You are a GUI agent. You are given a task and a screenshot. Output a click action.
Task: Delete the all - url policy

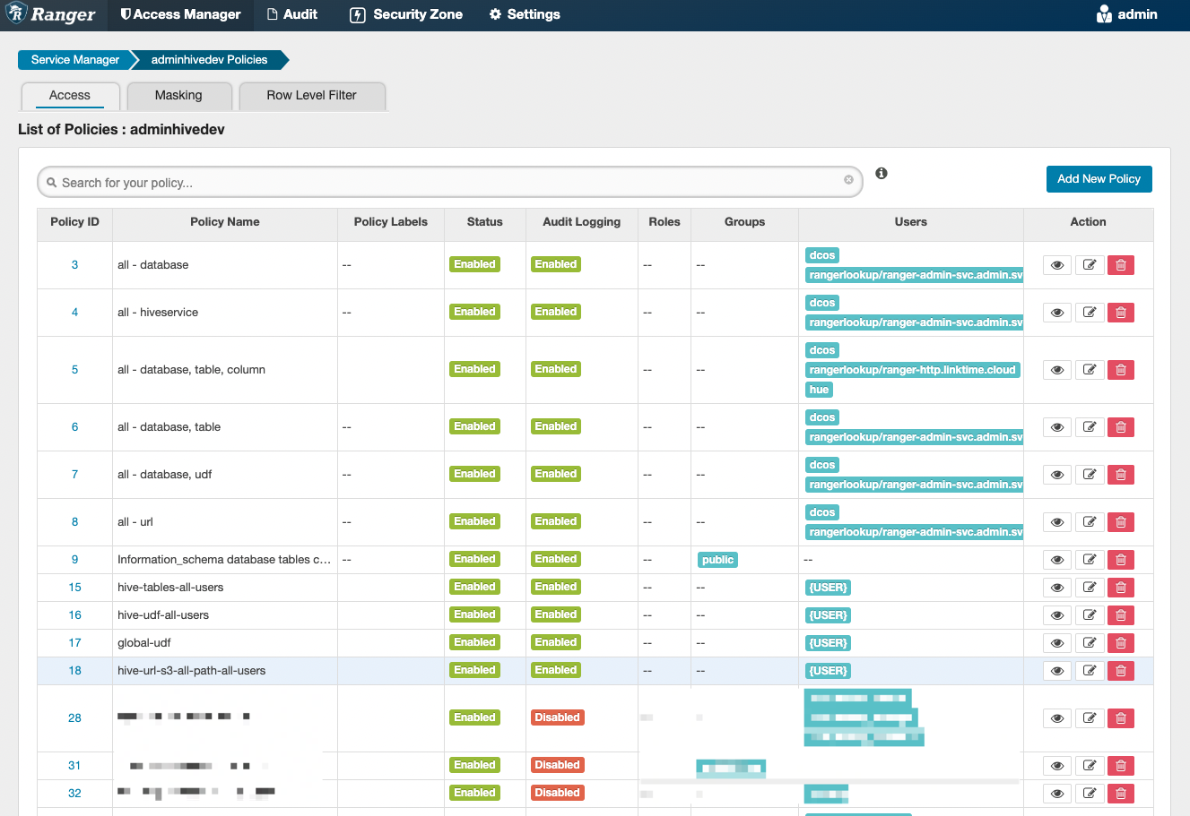point(1121,522)
